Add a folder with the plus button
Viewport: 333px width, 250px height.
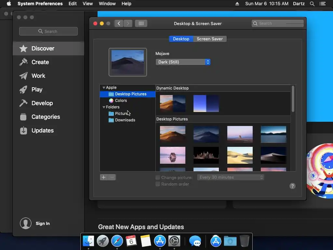pos(104,177)
